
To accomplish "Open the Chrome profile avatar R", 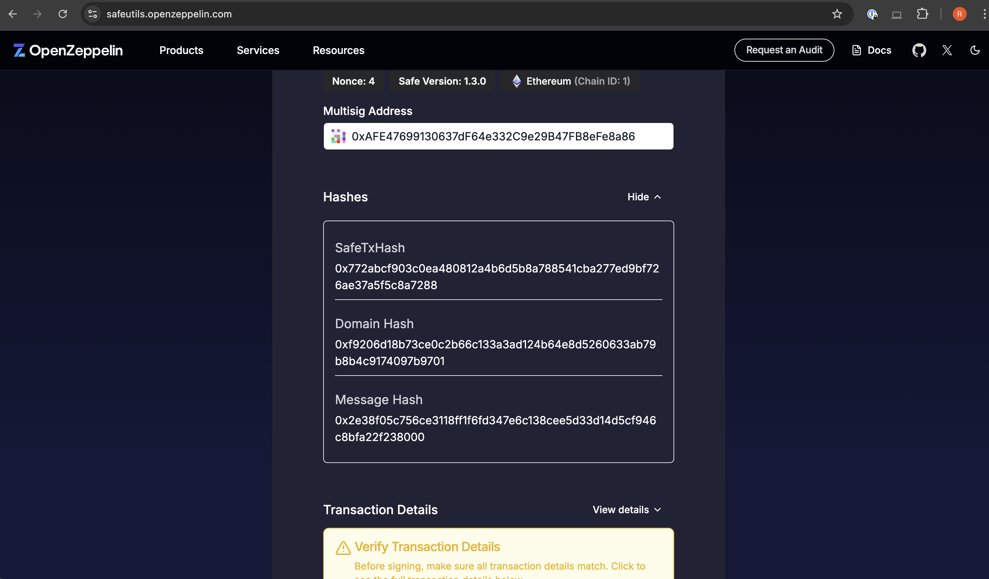I will coord(959,14).
